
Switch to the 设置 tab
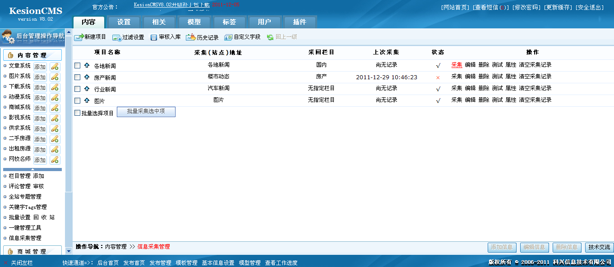coord(124,22)
